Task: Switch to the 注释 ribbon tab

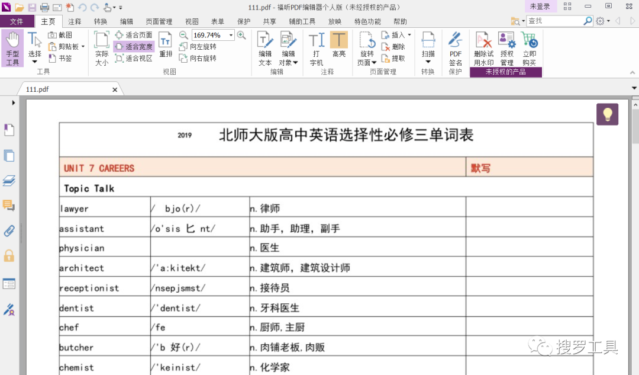Action: (x=75, y=22)
